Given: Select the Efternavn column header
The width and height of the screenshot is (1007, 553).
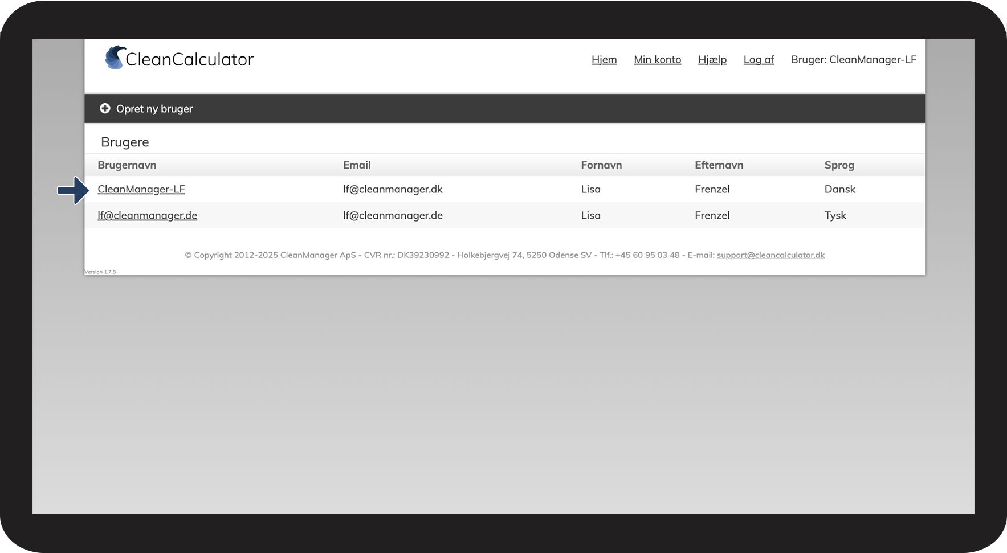Looking at the screenshot, I should 719,165.
